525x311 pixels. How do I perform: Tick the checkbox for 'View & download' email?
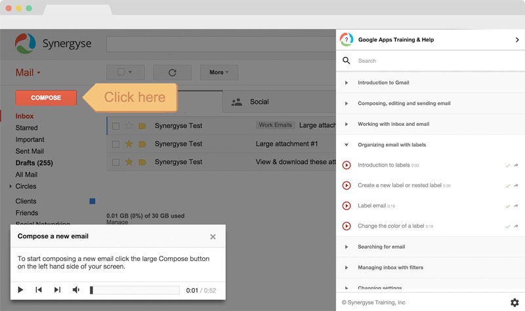pos(115,162)
